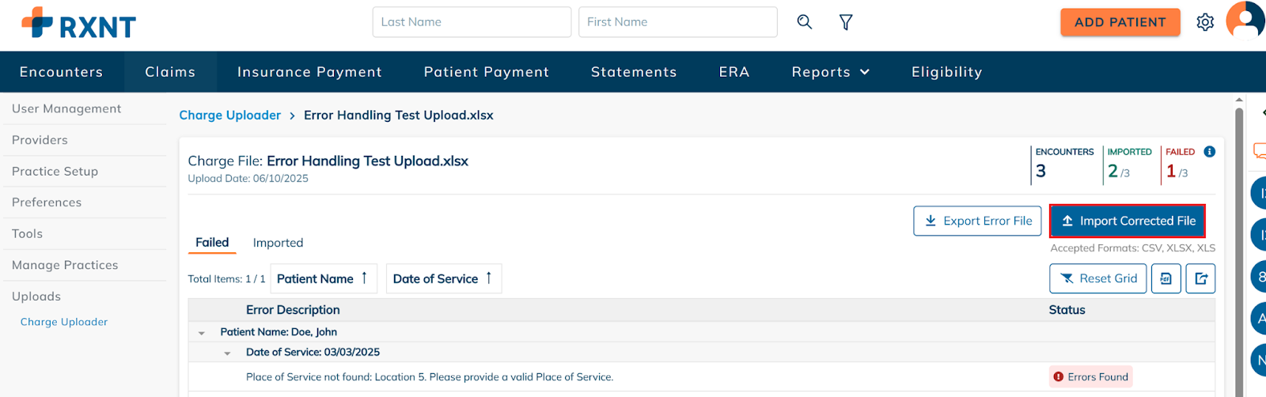Viewport: 1266px width, 397px height.
Task: Open the filter funnel icon
Action: pos(846,22)
